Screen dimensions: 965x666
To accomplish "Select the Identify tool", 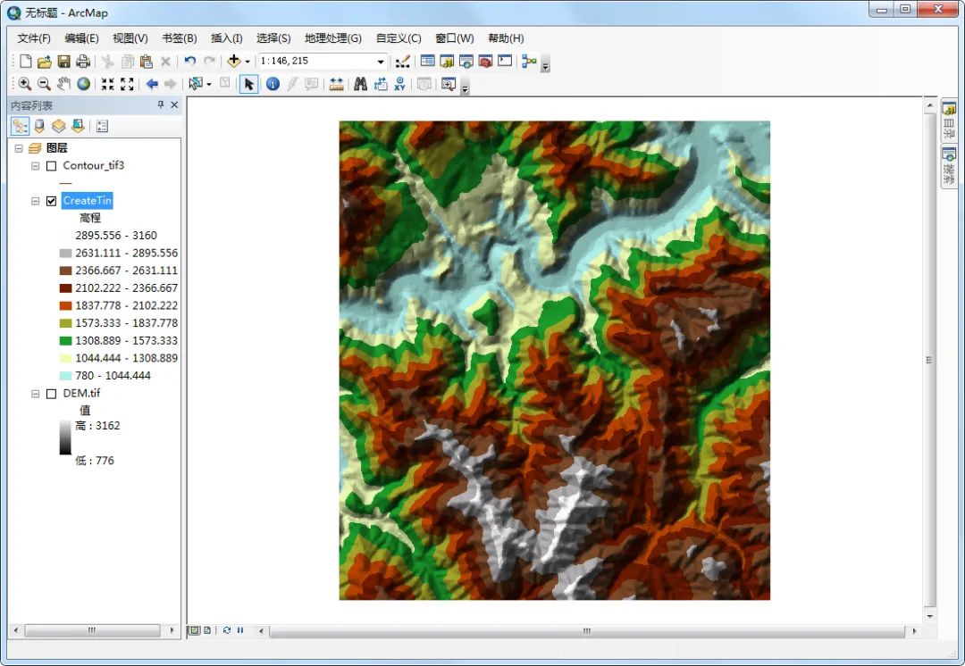I will coord(272,83).
